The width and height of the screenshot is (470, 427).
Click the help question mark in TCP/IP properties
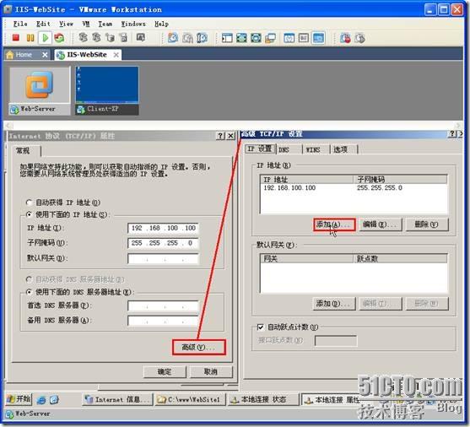pyautogui.click(x=220, y=136)
